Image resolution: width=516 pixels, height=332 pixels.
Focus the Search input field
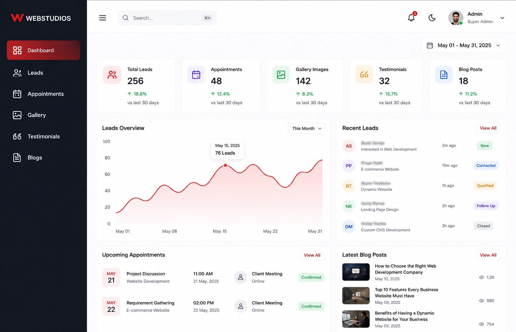(167, 18)
